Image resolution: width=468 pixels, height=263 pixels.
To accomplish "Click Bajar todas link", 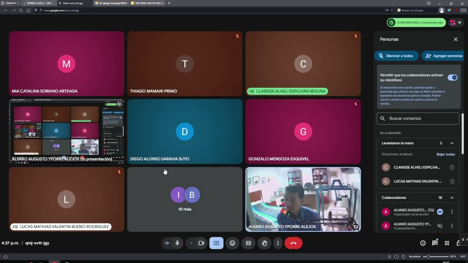I will (446, 154).
